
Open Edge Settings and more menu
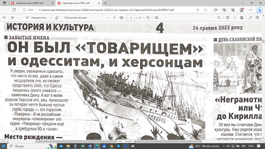pyautogui.click(x=250, y=10)
